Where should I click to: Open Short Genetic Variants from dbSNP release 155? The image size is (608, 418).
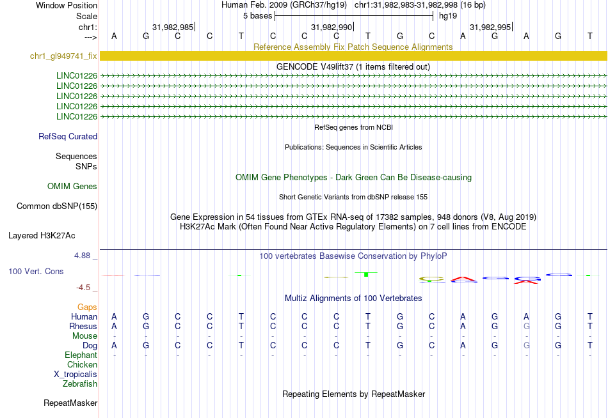click(353, 197)
